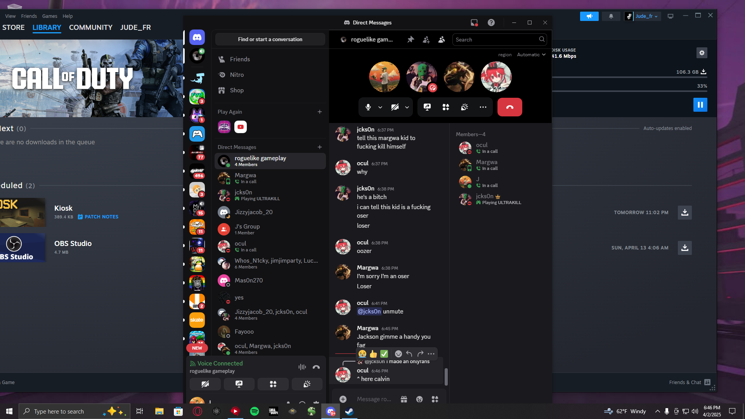The image size is (745, 419).
Task: Click the Discord home logo button
Action: (197, 37)
